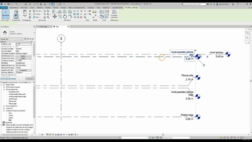The width and height of the screenshot is (252, 142).
Task: Close the Sur view tab
Action: (68, 27)
